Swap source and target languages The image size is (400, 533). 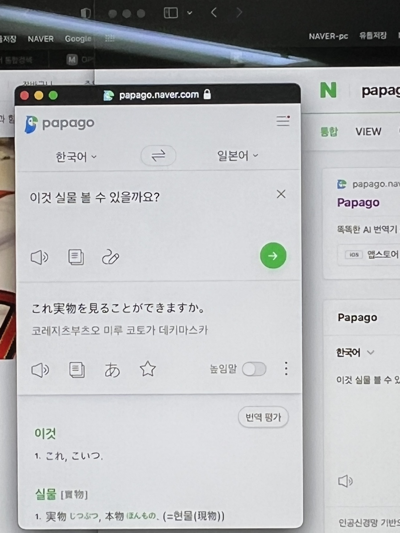coord(159,155)
